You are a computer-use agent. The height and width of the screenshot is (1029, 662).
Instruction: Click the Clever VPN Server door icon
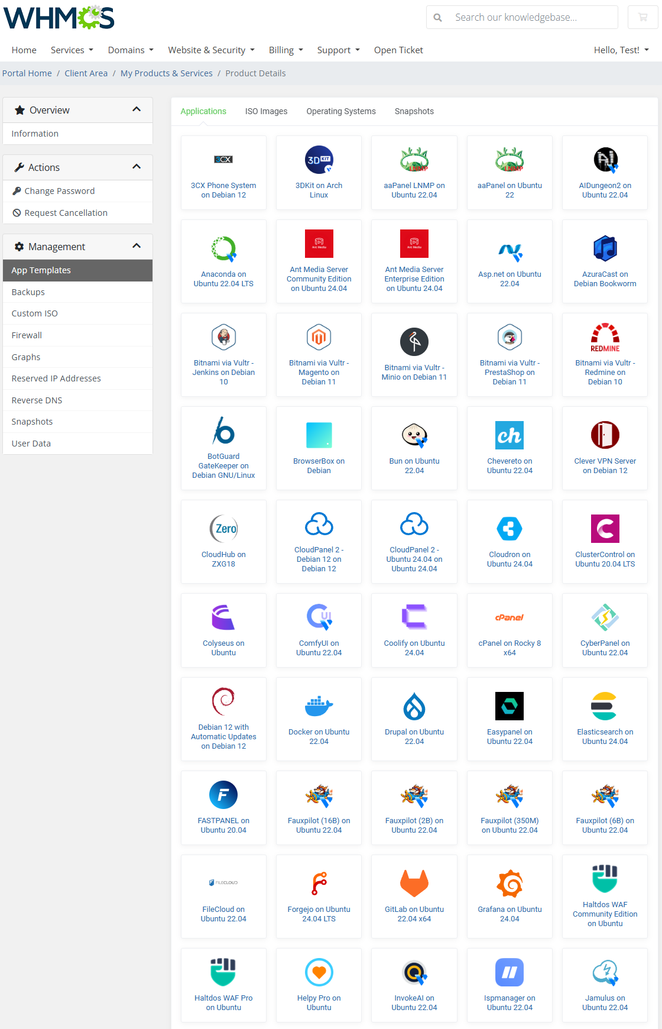coord(605,435)
